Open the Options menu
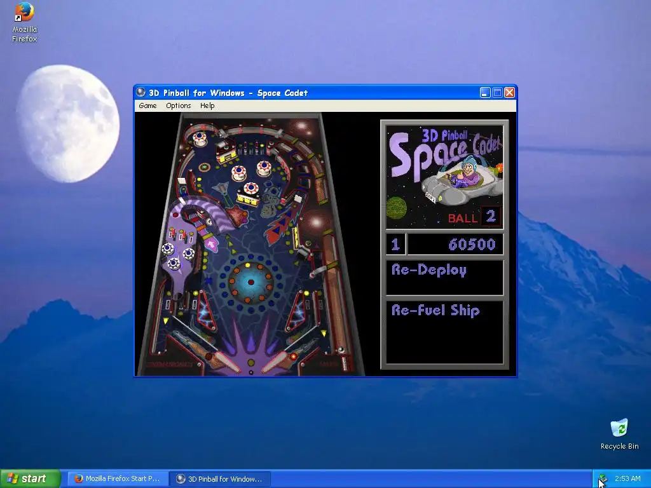Screen dimensions: 651x488 coord(179,106)
